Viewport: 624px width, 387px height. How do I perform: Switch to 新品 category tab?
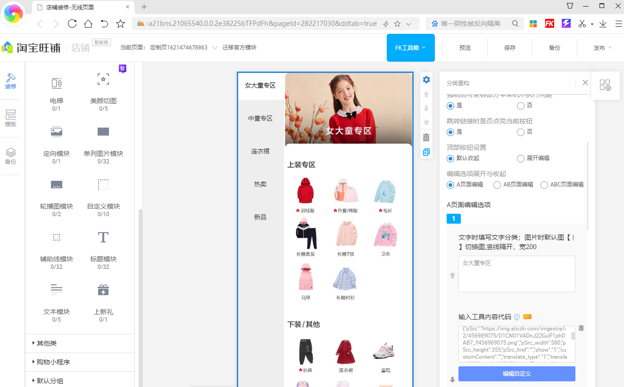tap(260, 217)
